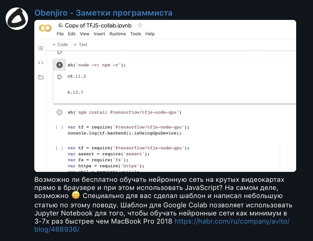Click the code line sh('node -v; npm -v');

pyautogui.click(x=97, y=65)
